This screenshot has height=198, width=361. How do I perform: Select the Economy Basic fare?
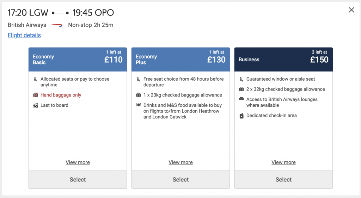pos(78,179)
